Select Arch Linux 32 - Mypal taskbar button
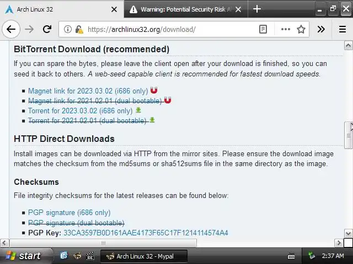 144,256
